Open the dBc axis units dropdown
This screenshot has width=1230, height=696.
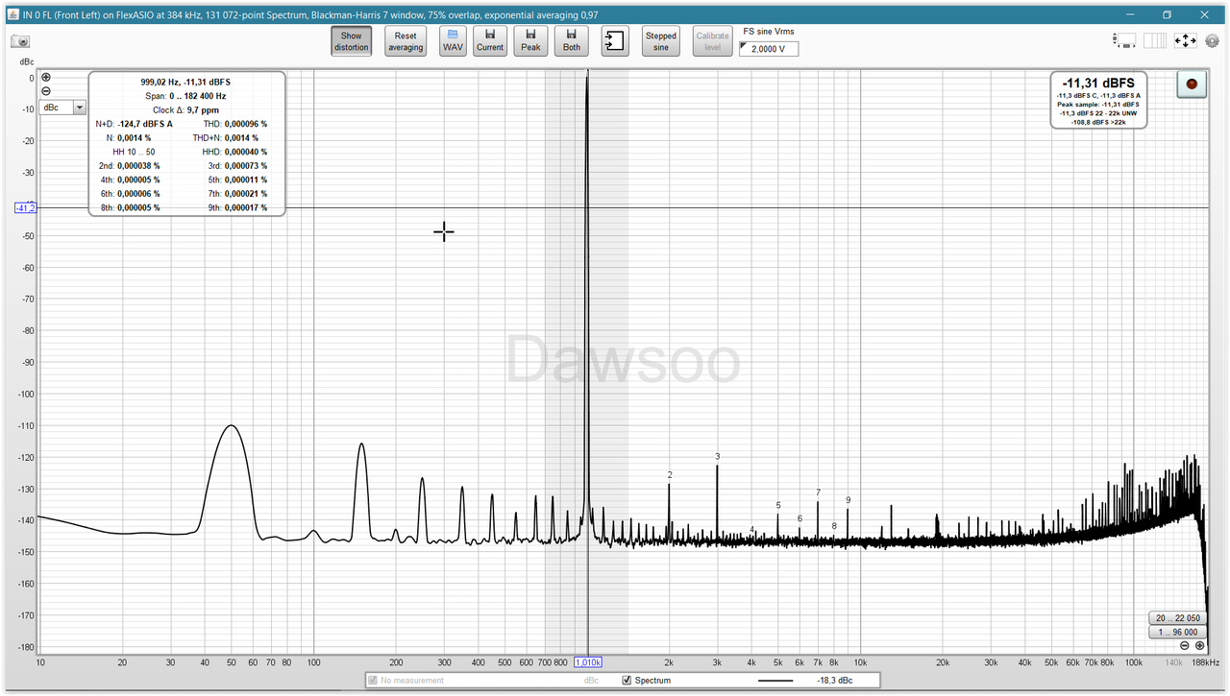[63, 108]
